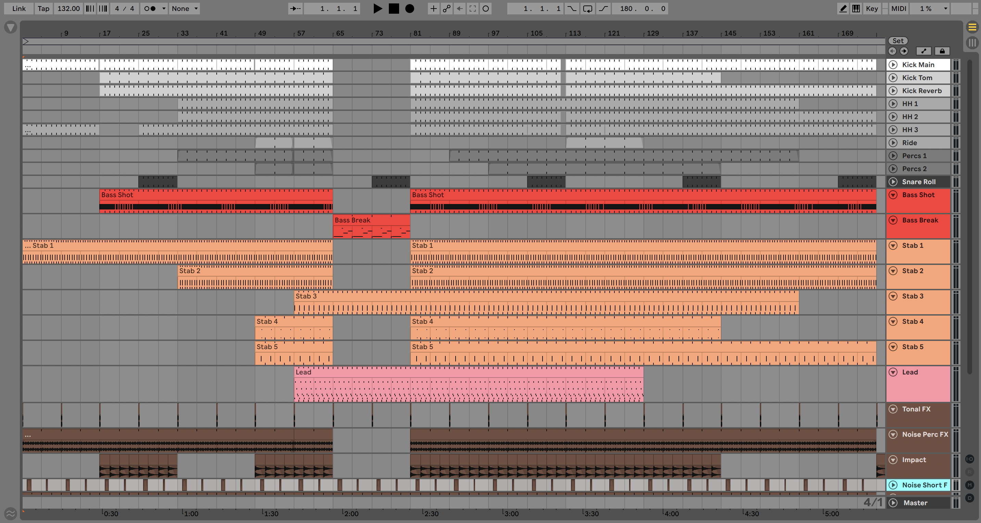Show the browser via triangle icon

coord(10,27)
